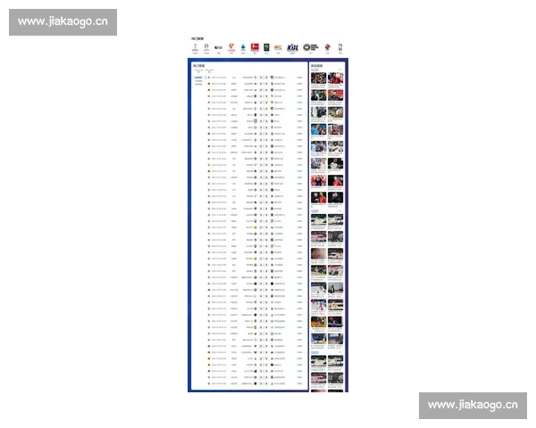536x428 pixels.
Task: Open the second thumbnail in the sidebar's top row
Action: point(335,78)
